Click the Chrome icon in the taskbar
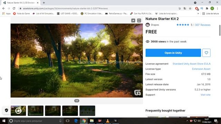Image resolution: width=221 pixels, height=124 pixels. (84, 121)
